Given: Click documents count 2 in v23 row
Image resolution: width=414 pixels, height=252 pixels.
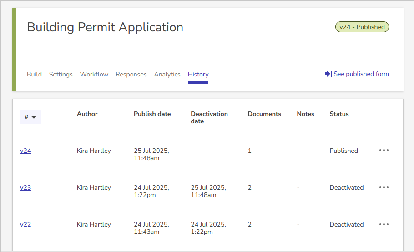Looking at the screenshot, I should (x=249, y=187).
